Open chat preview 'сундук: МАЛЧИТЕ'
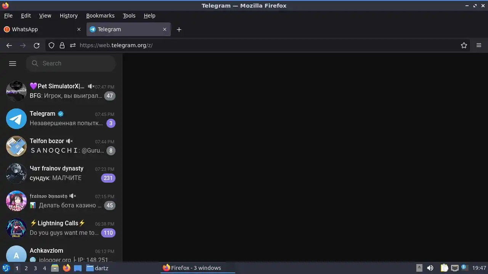 tap(56, 178)
